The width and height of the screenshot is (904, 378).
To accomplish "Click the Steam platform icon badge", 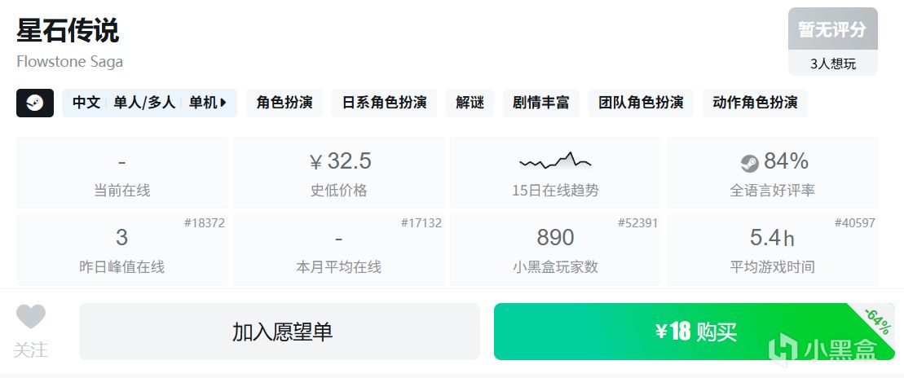I will (x=35, y=103).
